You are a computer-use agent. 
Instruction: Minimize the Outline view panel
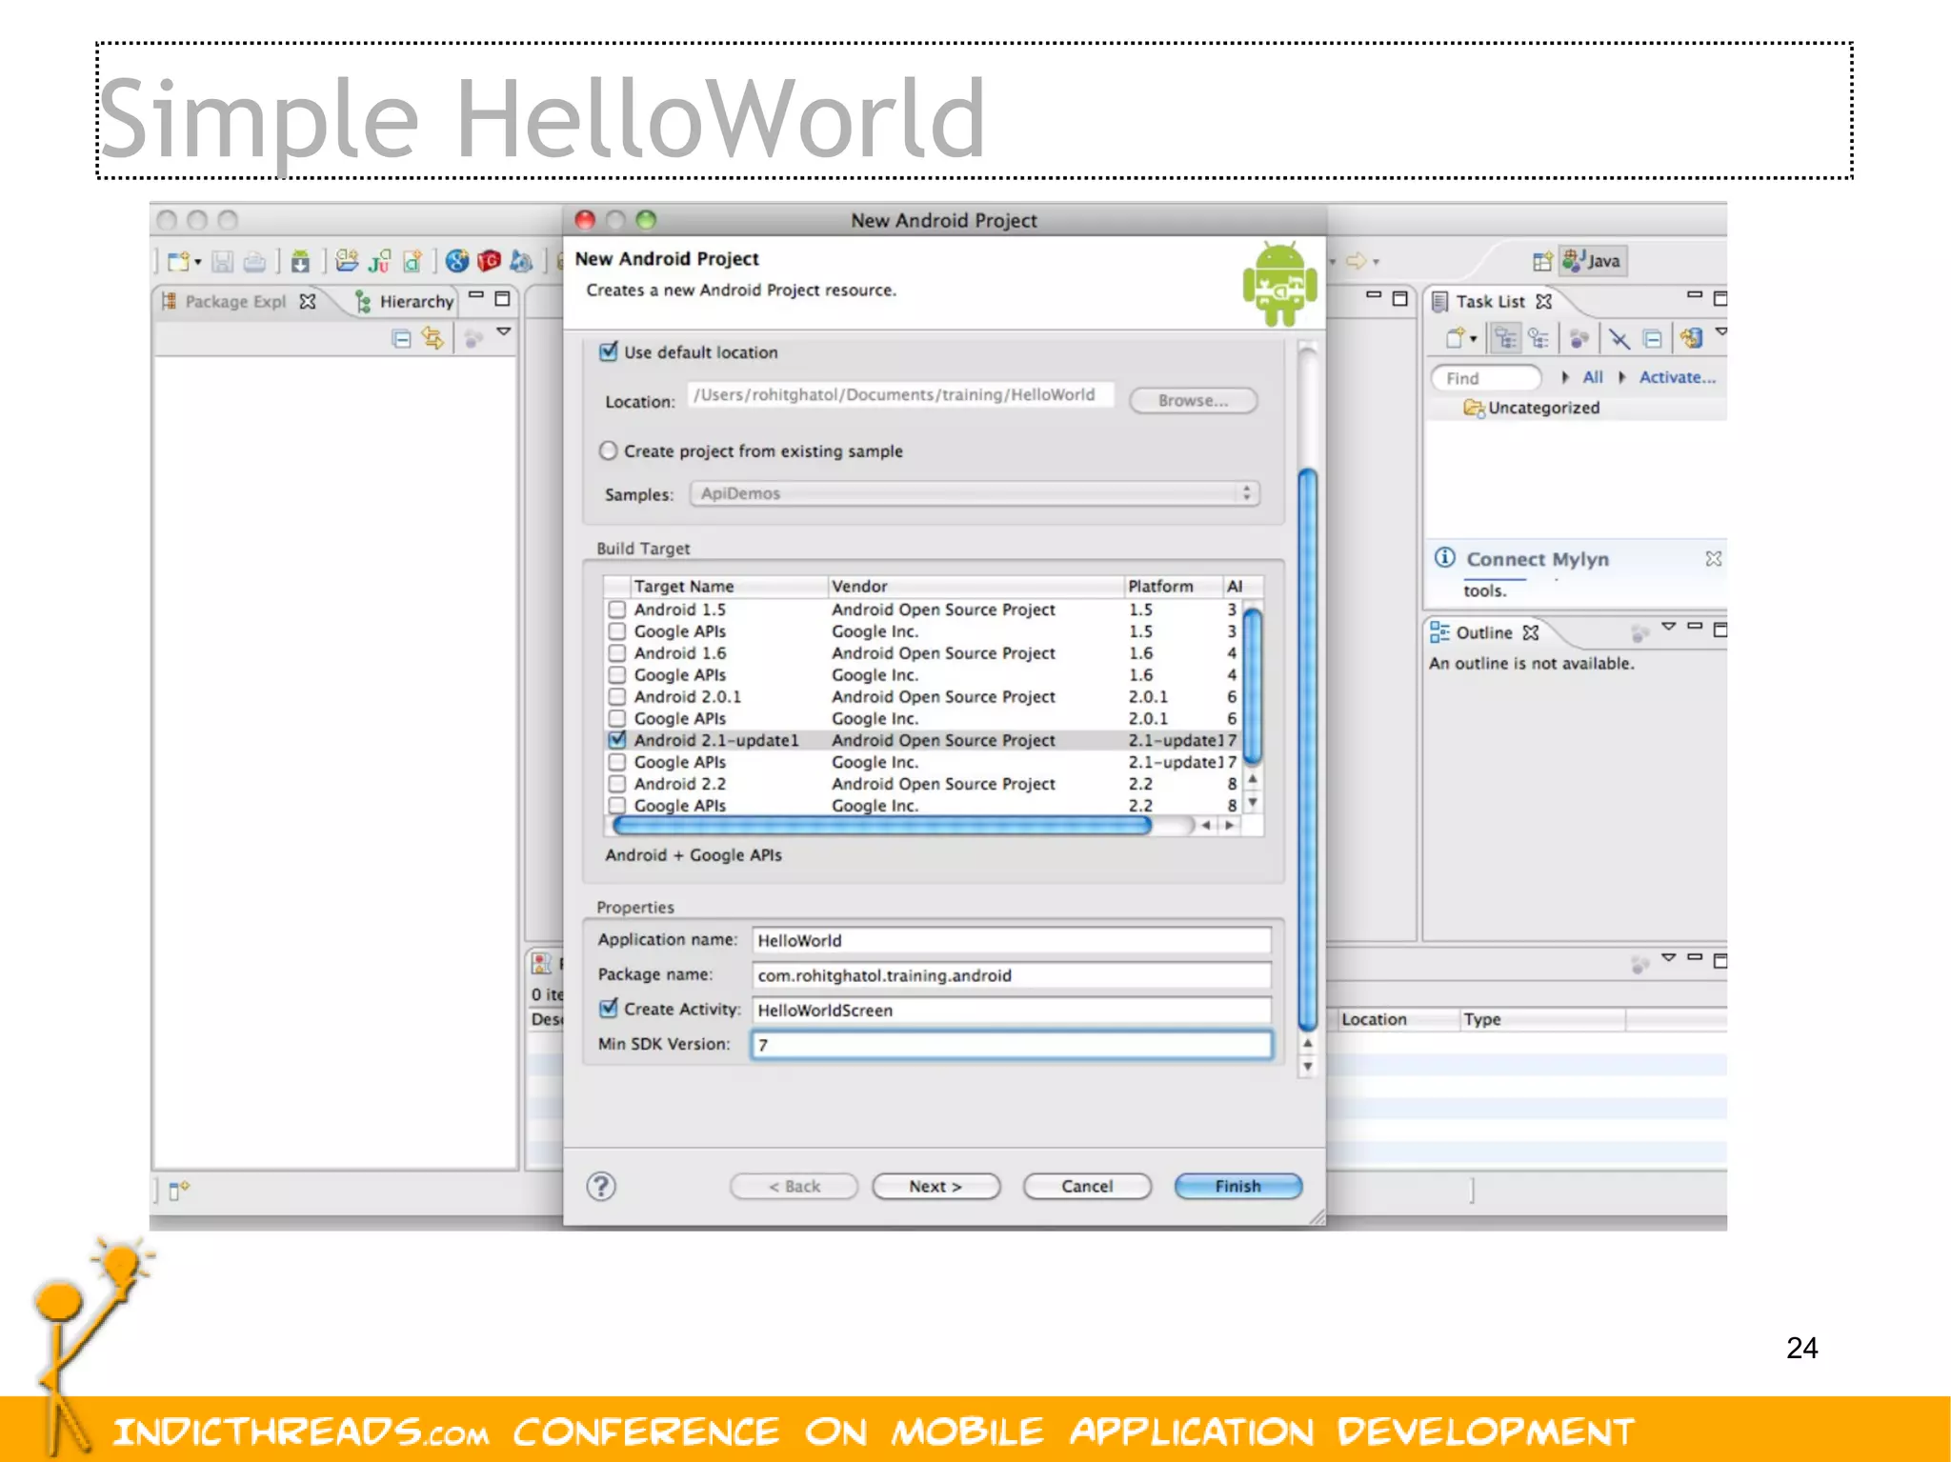click(x=1695, y=627)
